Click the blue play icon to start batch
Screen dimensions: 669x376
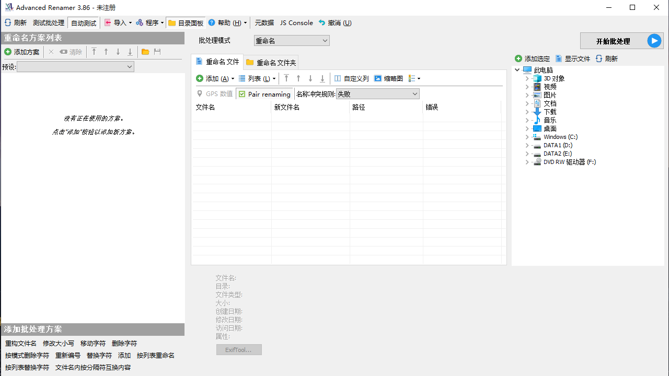pos(654,41)
